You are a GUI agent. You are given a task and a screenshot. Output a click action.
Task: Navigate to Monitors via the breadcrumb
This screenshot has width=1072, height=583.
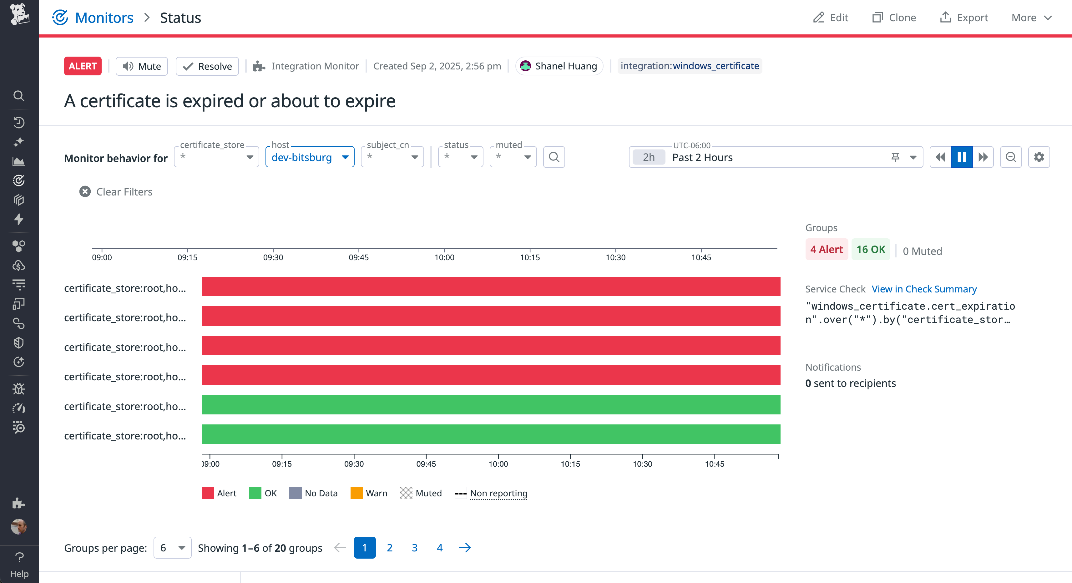(x=104, y=18)
